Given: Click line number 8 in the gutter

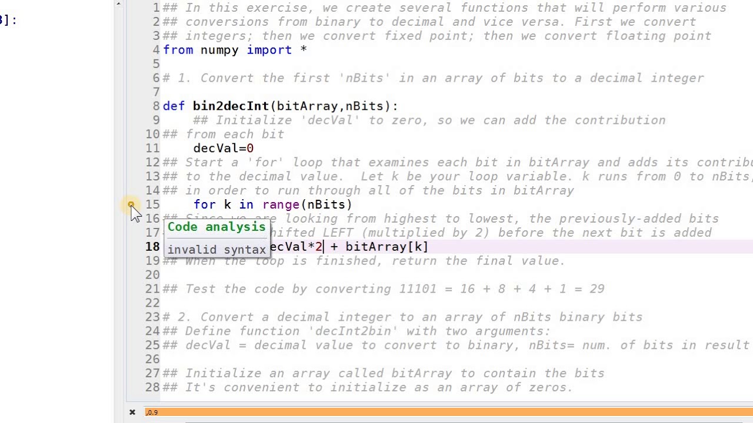Looking at the screenshot, I should coord(156,106).
